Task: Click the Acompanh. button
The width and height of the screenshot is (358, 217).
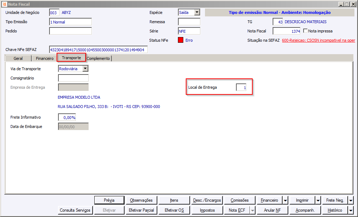Action: click(305, 210)
